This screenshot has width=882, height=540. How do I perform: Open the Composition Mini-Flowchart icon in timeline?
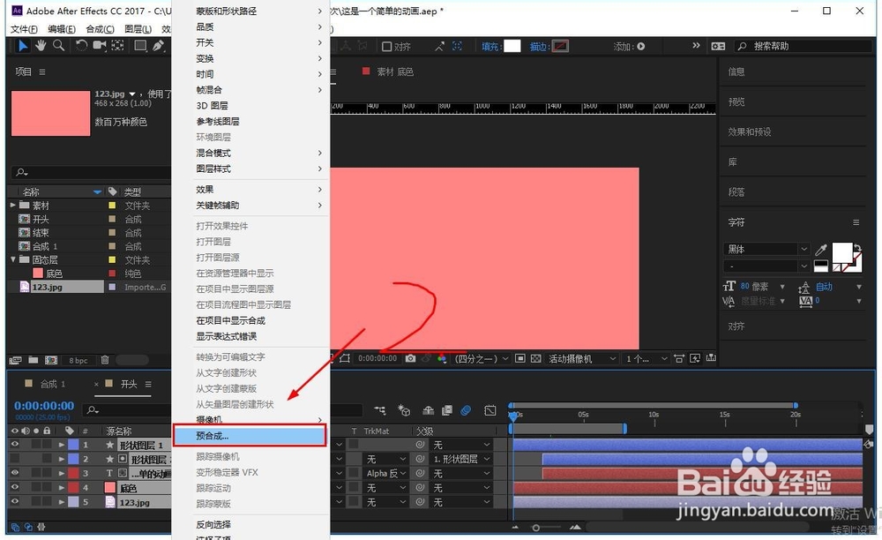pos(380,410)
